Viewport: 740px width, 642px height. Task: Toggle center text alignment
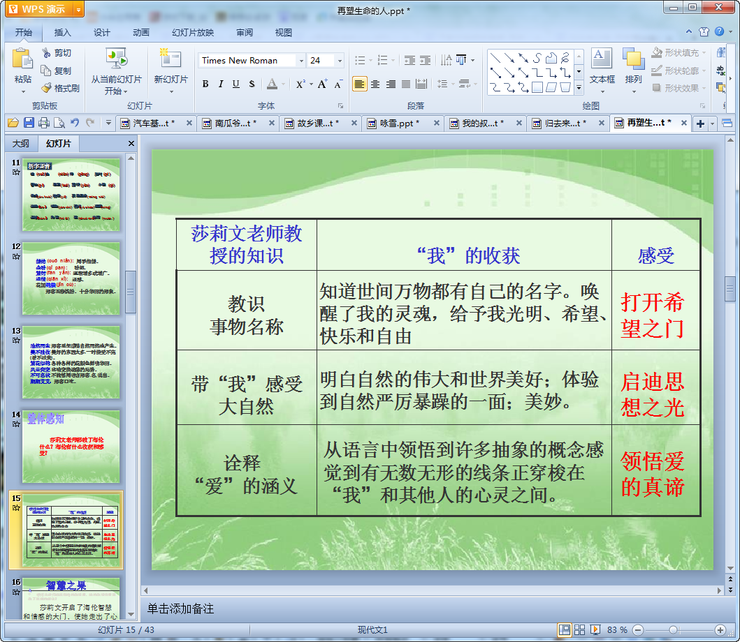pos(375,84)
